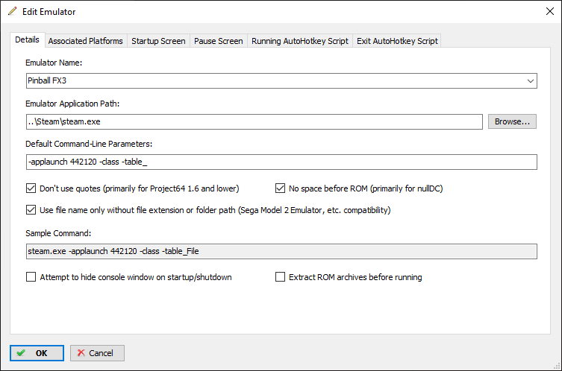Enable Attempt to hide console window

tap(31, 277)
